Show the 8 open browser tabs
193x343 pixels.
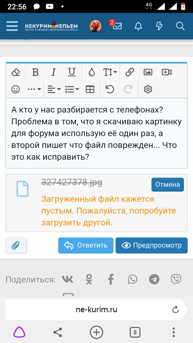click(135, 333)
